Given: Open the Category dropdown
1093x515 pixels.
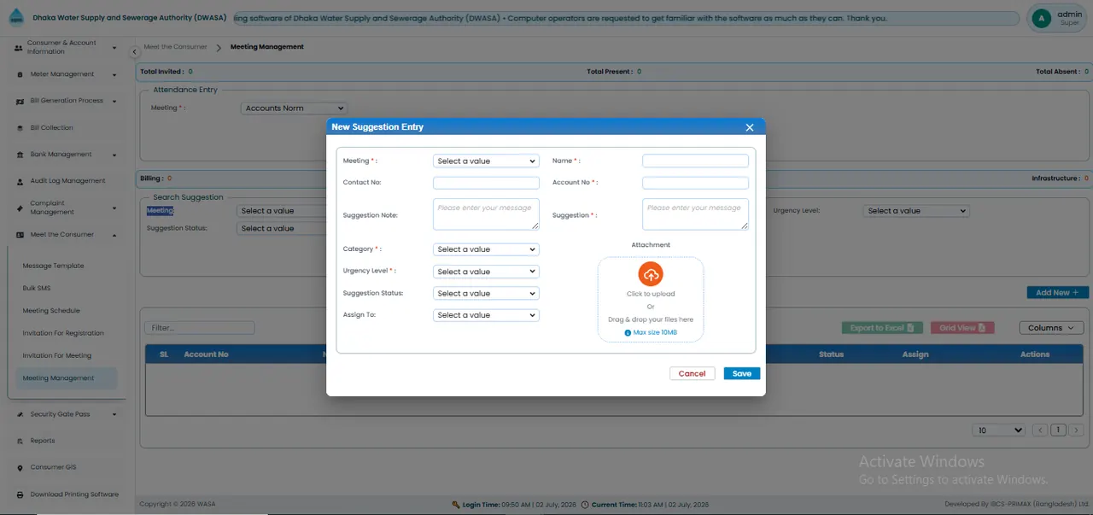Looking at the screenshot, I should click(486, 249).
